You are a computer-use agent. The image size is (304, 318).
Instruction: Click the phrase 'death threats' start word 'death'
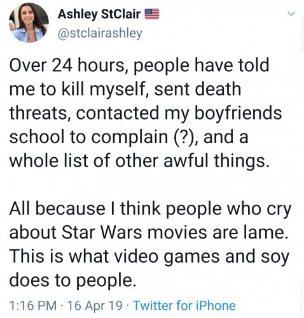[x=218, y=89]
